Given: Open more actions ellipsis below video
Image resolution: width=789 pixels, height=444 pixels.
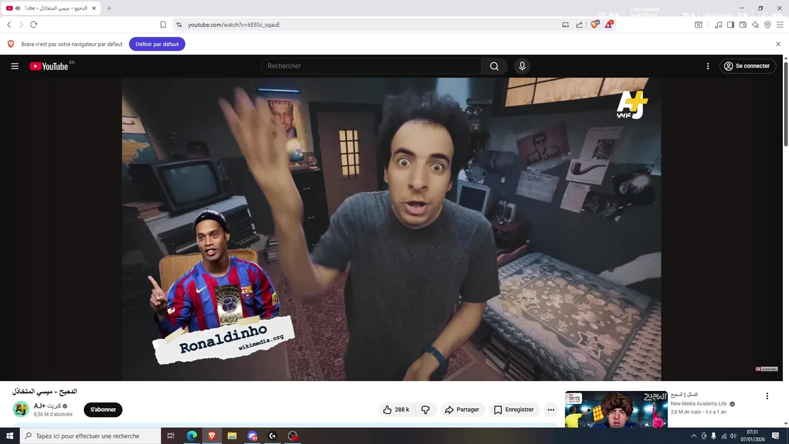Looking at the screenshot, I should tap(551, 409).
